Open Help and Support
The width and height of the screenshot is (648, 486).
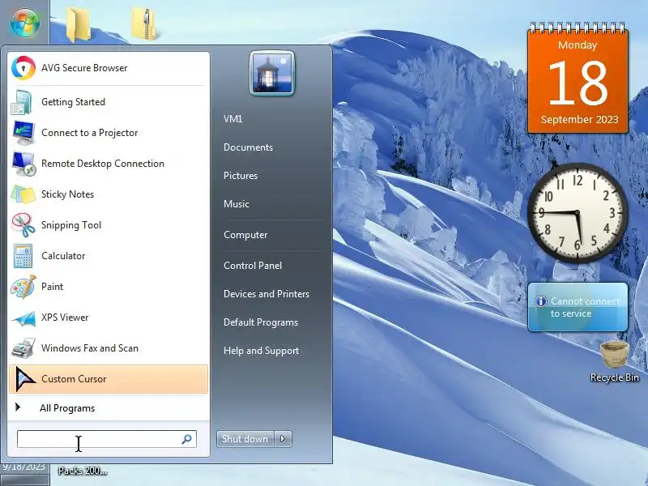261,351
